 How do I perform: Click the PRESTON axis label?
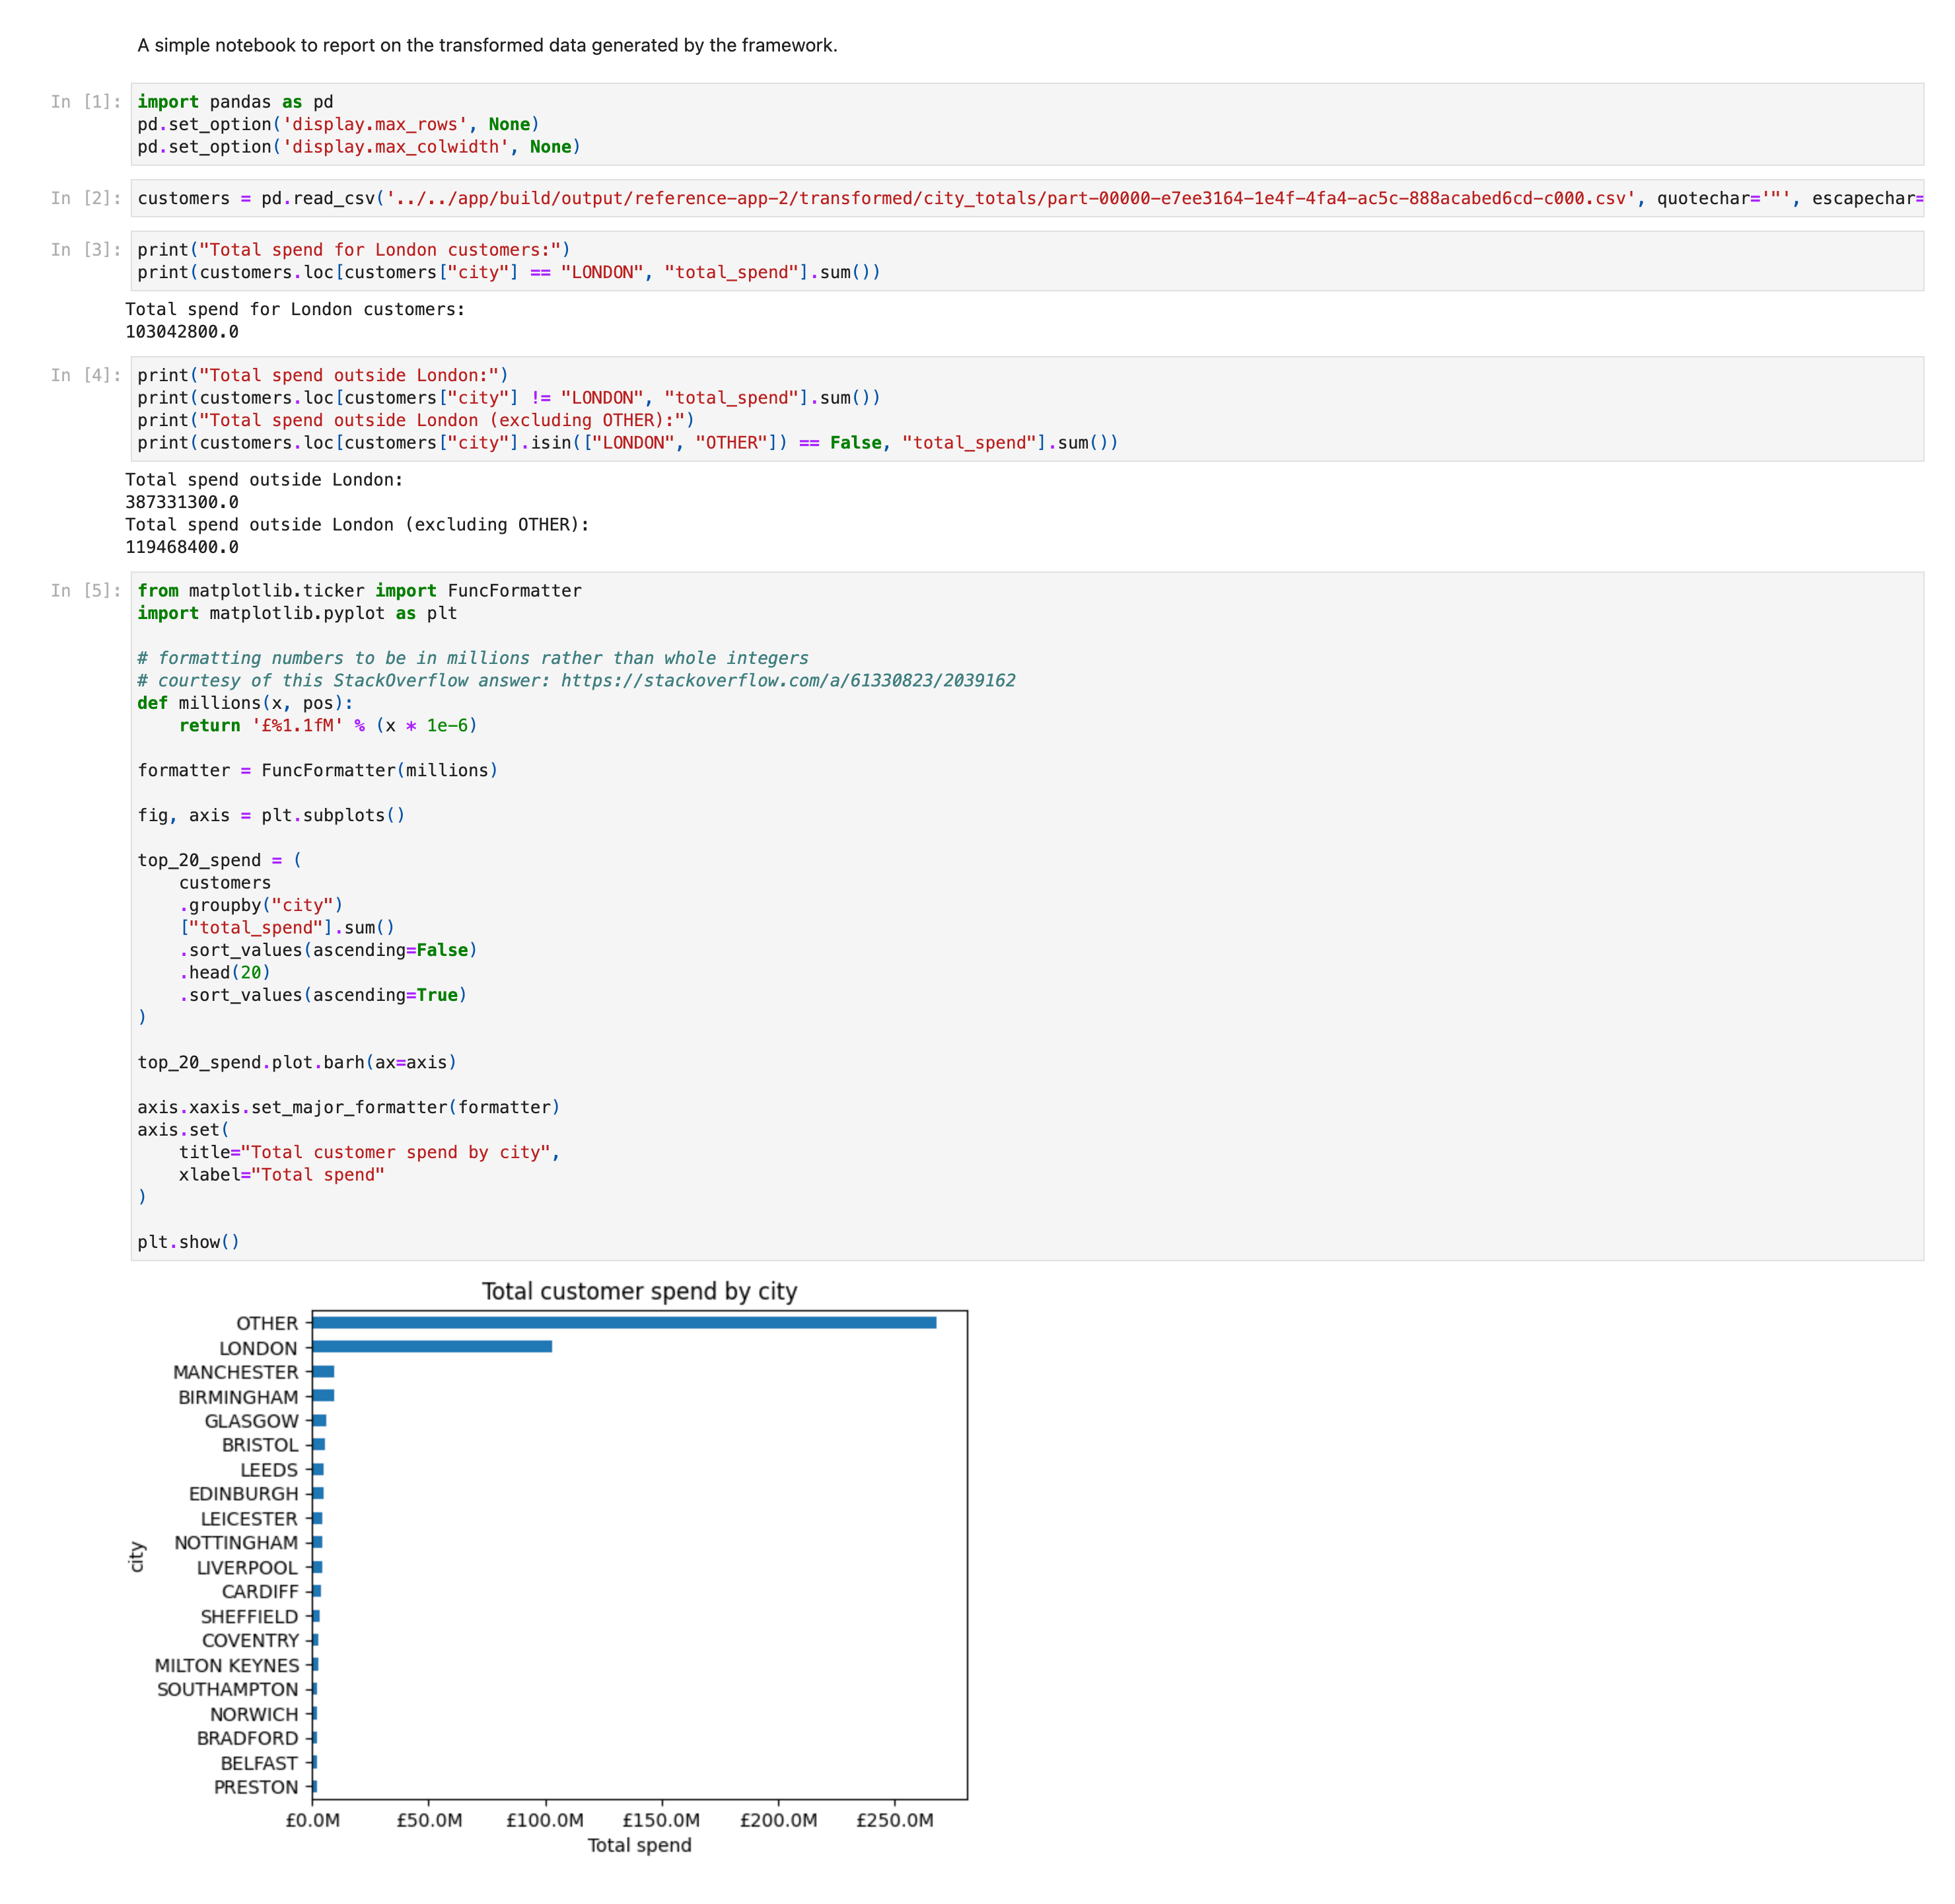[x=256, y=1787]
